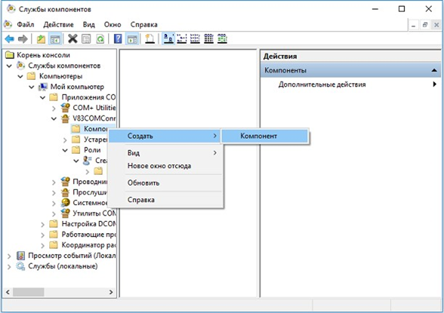Switch to list view icon
Viewport: 444px width, 313px height.
click(195, 39)
